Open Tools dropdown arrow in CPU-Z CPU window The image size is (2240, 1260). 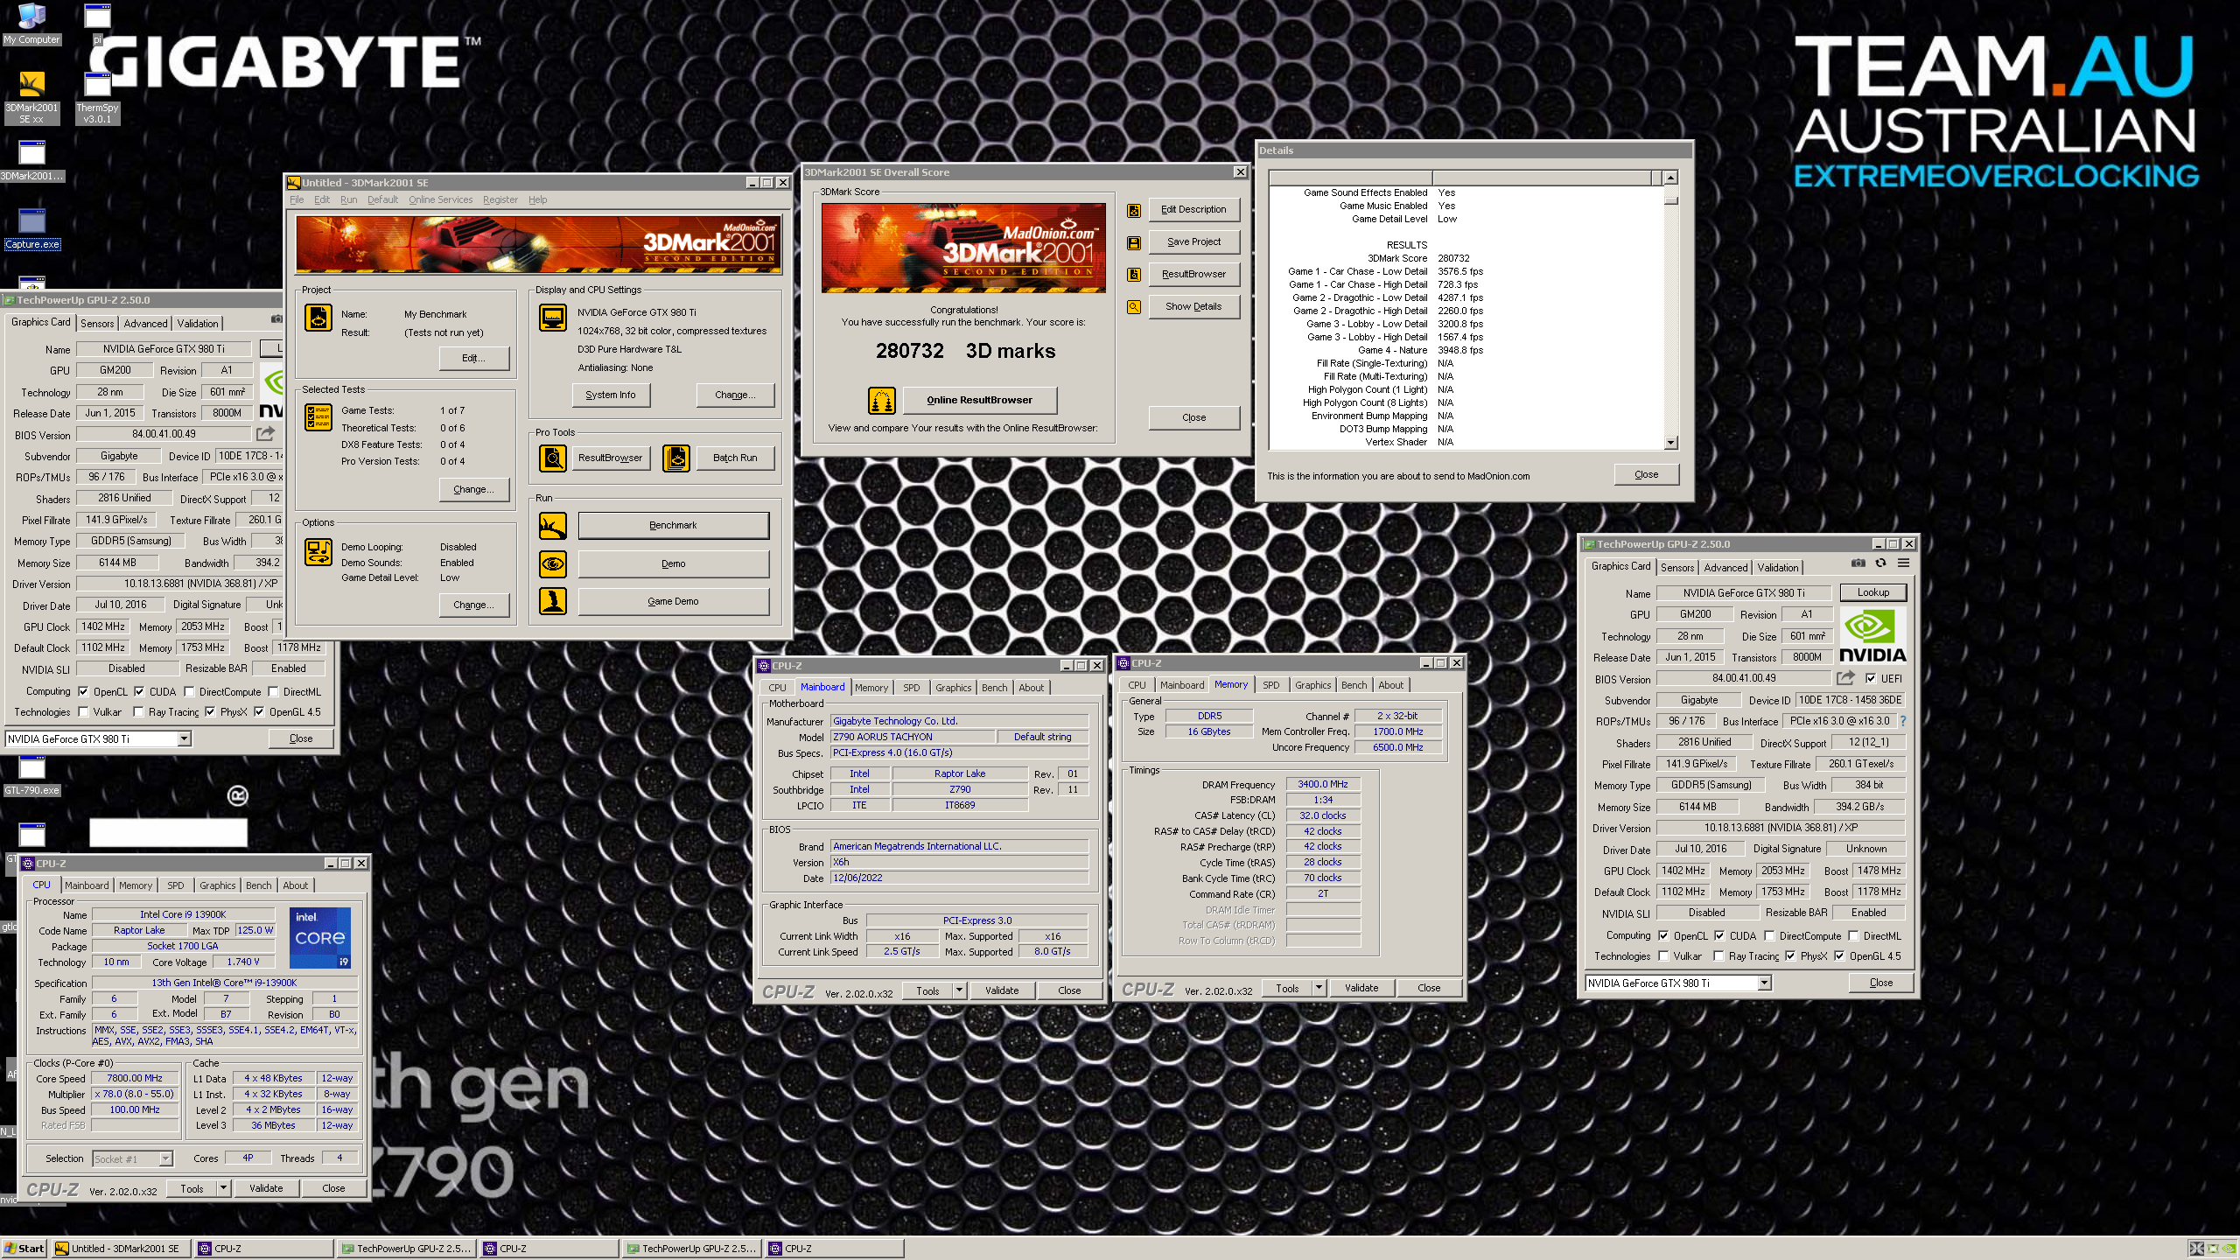(x=224, y=1188)
